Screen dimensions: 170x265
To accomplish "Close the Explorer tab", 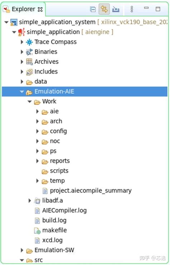I will (40, 9).
